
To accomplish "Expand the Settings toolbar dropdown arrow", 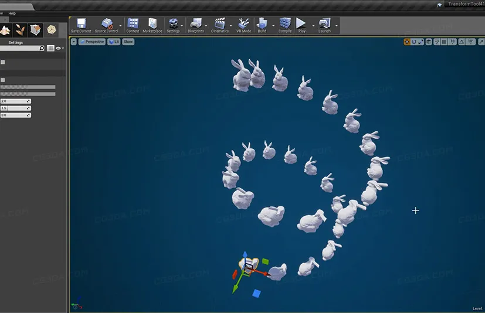I will [x=182, y=26].
